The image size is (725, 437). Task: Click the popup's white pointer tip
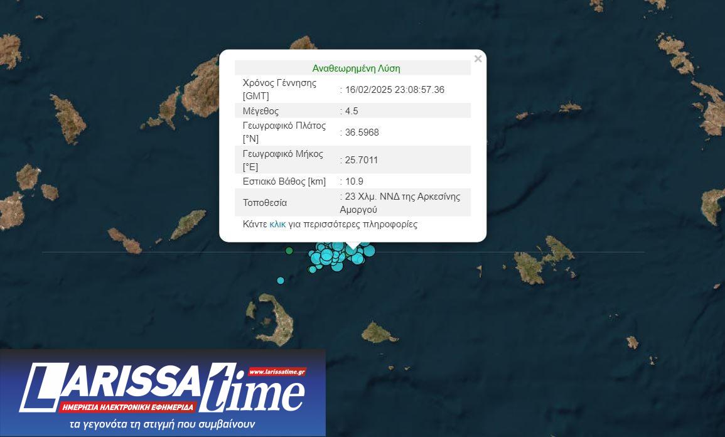click(x=353, y=247)
